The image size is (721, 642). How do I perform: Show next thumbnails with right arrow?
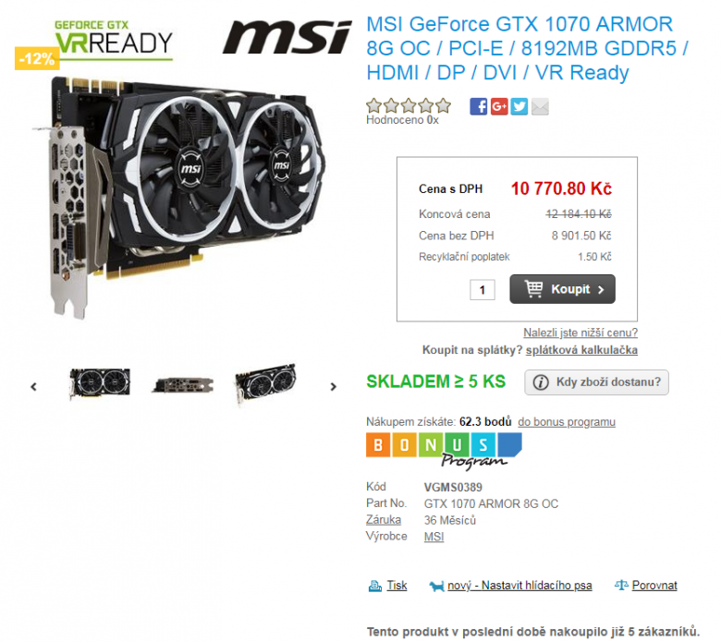coord(334,387)
